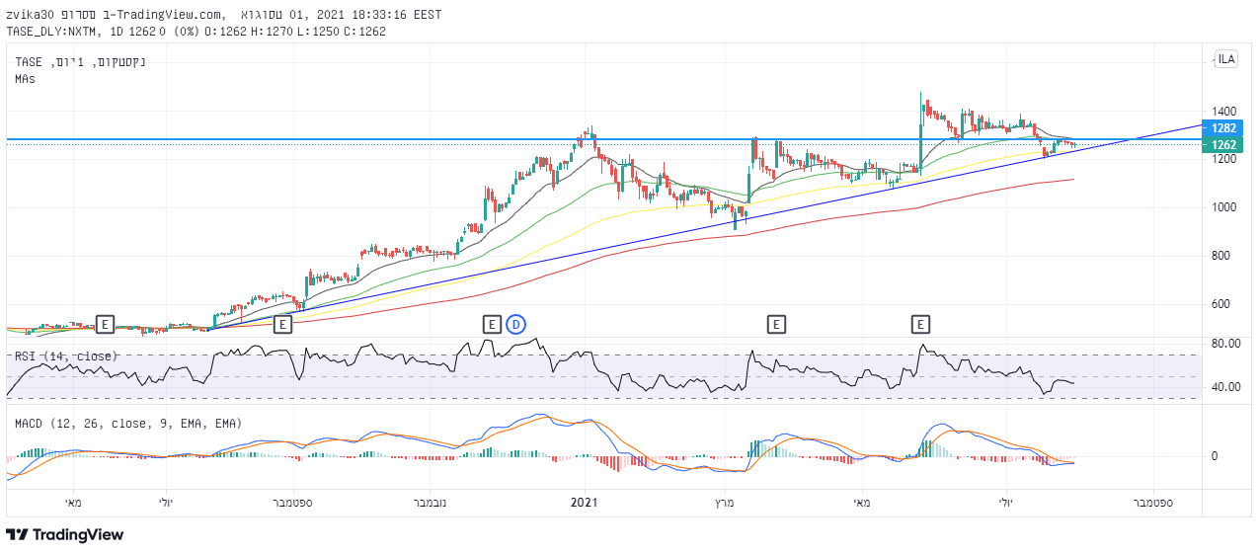
Task: Click the dividend 'D' marker on the chart
Action: click(x=514, y=323)
